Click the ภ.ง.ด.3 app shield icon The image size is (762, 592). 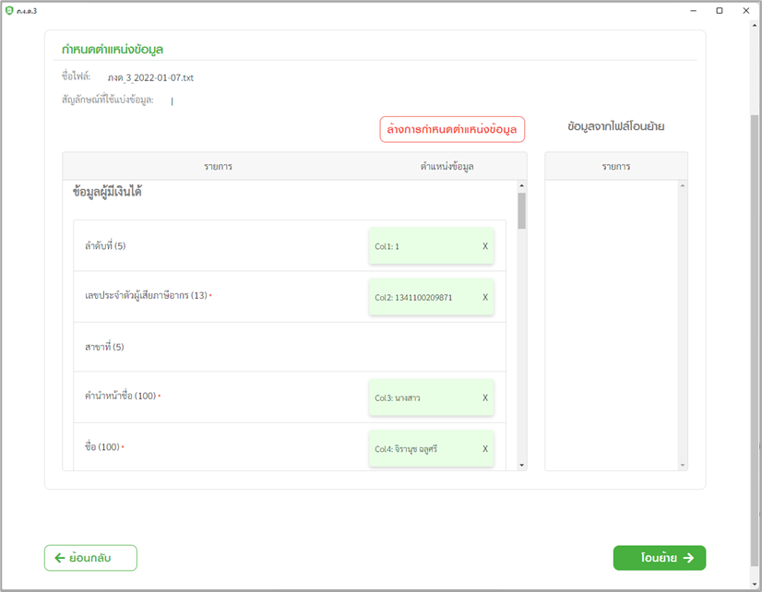tap(9, 10)
